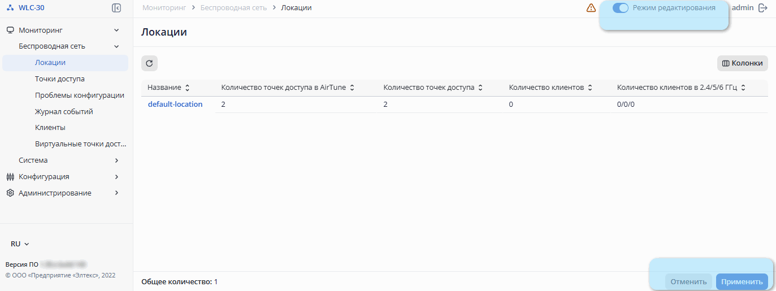Click the WLC-30 logo icon
776x291 pixels.
(10, 8)
